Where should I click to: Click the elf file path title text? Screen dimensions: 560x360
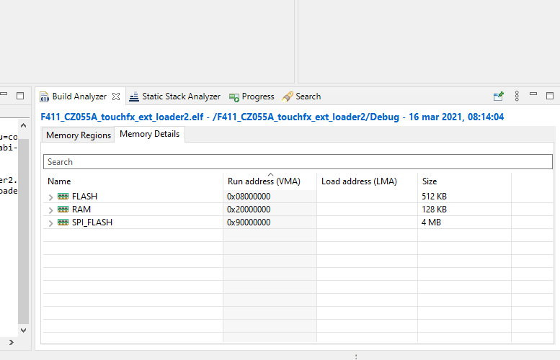pyautogui.click(x=272, y=117)
